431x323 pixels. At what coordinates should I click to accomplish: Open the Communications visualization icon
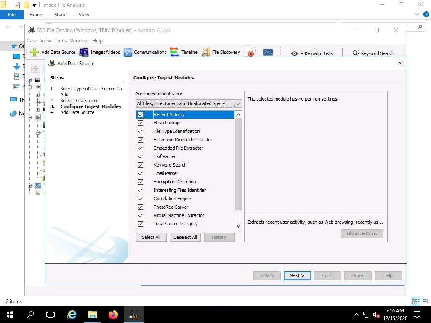coord(128,52)
